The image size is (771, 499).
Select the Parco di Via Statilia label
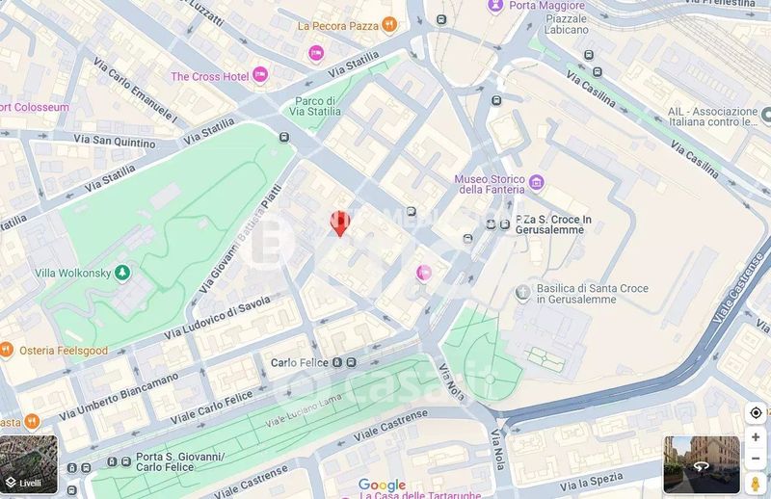pyautogui.click(x=315, y=106)
